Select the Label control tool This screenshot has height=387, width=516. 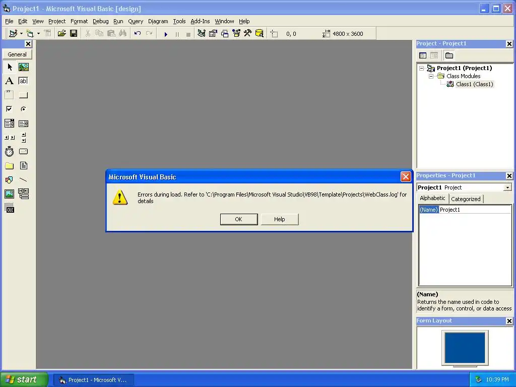point(10,81)
